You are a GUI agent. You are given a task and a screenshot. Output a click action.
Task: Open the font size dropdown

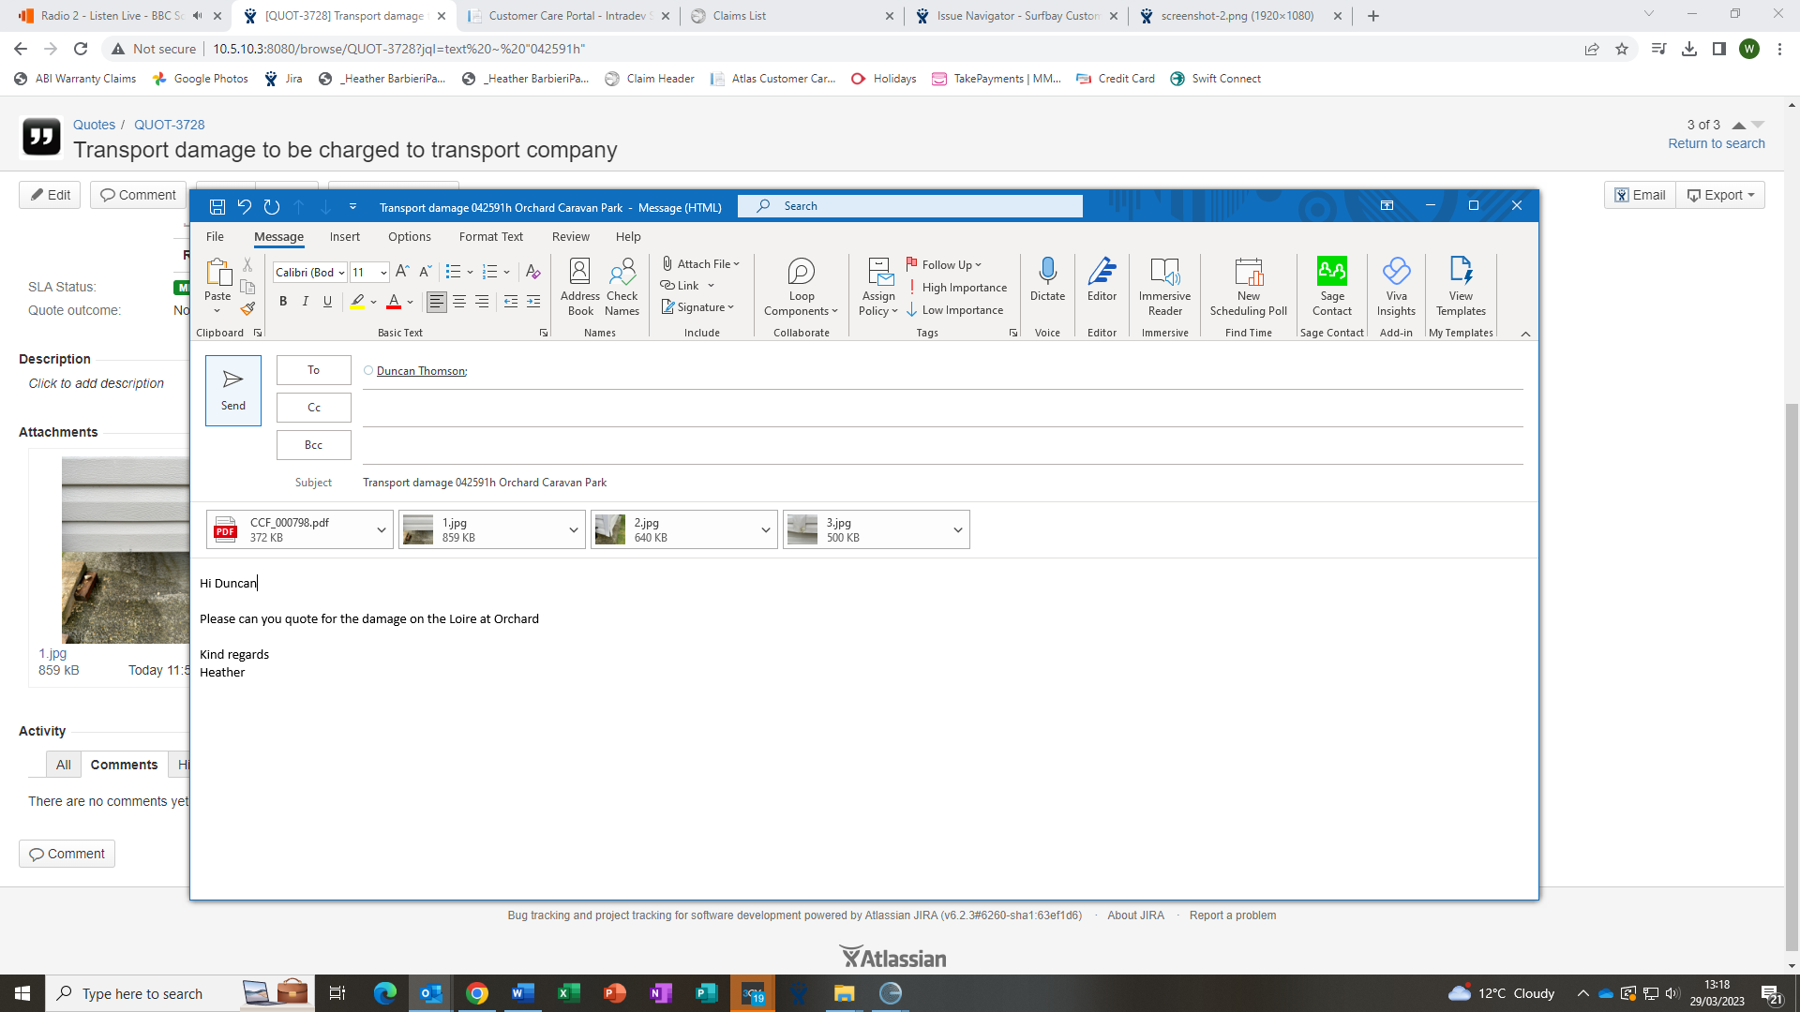tap(383, 273)
